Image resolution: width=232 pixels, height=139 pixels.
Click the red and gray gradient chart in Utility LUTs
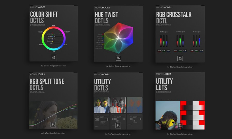pos(192,115)
